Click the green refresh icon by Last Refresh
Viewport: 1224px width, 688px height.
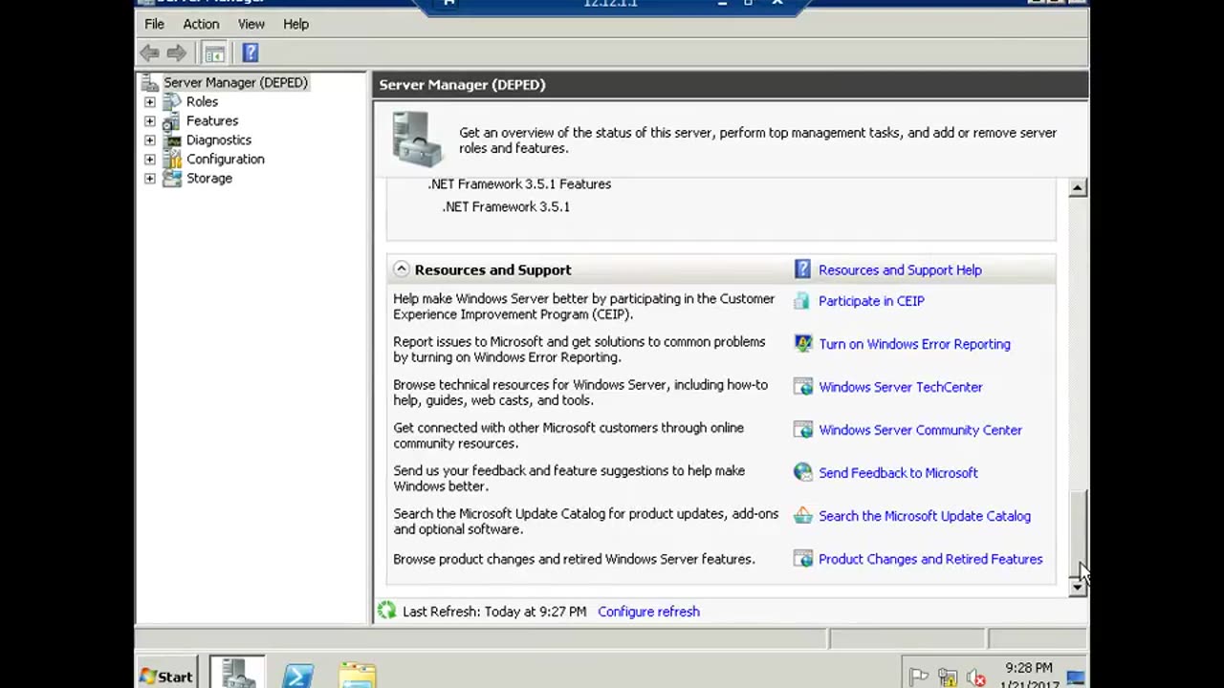point(386,611)
